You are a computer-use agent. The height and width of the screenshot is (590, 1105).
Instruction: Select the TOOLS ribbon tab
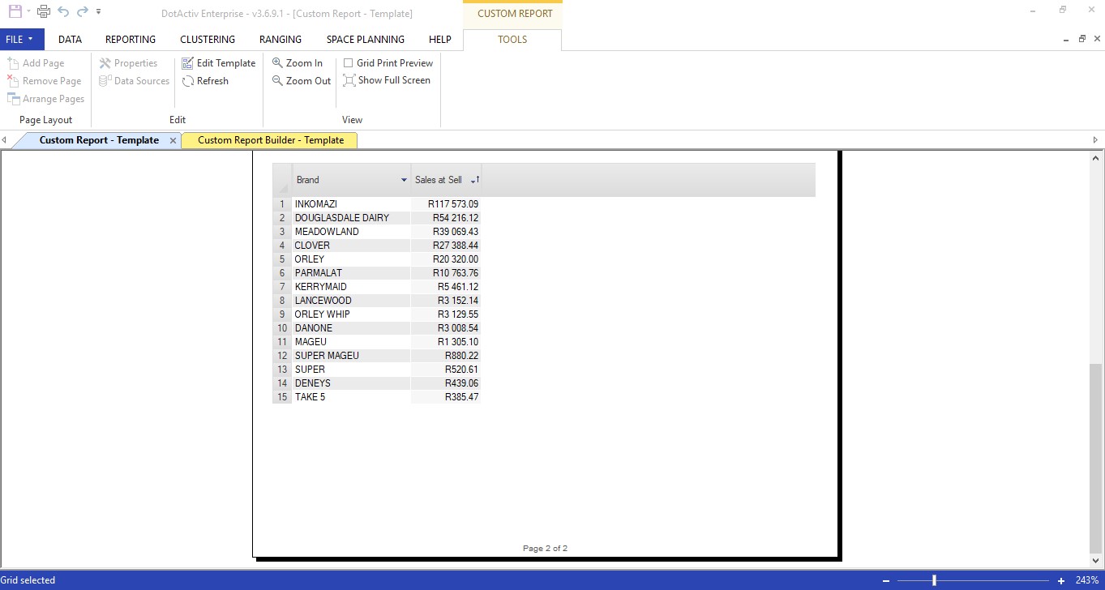512,39
